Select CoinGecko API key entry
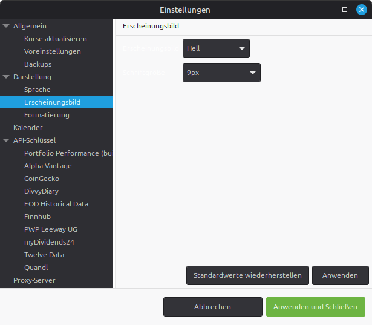 tap(42, 179)
